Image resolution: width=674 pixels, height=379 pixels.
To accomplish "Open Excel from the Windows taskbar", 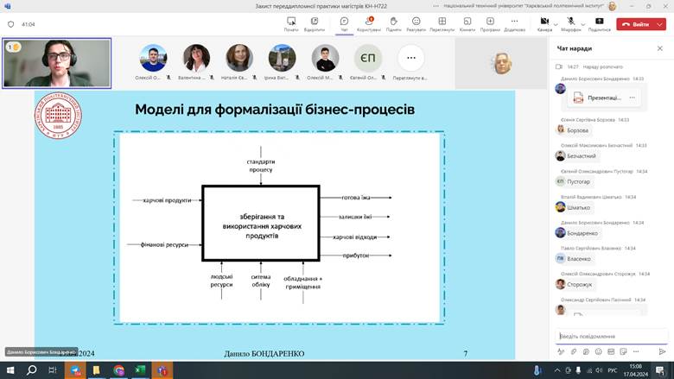I will click(x=139, y=370).
